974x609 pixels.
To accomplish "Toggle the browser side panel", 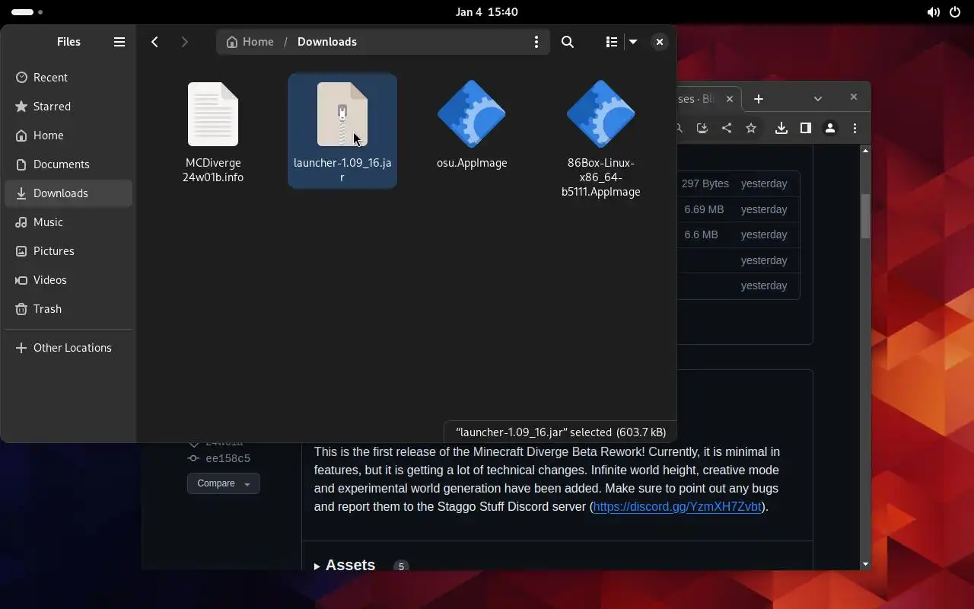I will [806, 129].
